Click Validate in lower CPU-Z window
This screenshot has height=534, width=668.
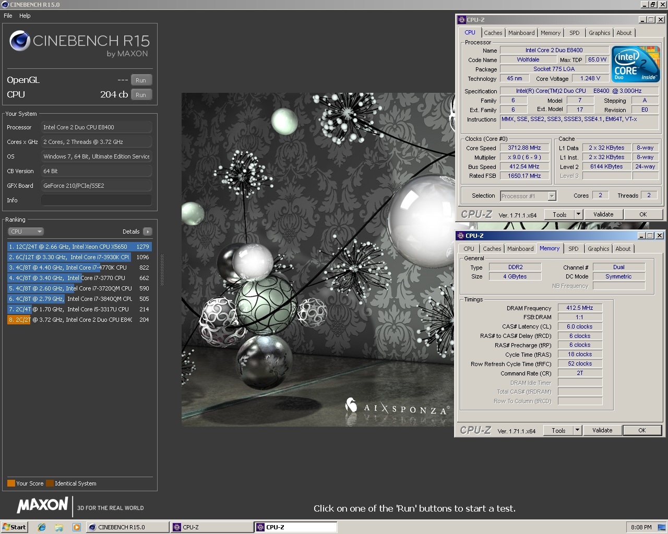tap(602, 430)
